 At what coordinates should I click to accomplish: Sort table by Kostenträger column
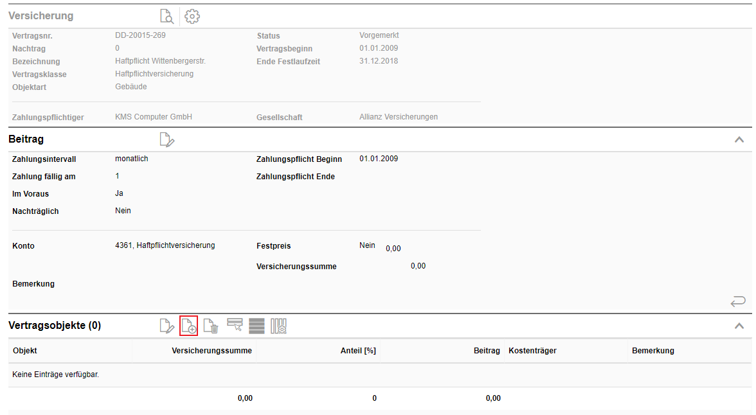[532, 351]
